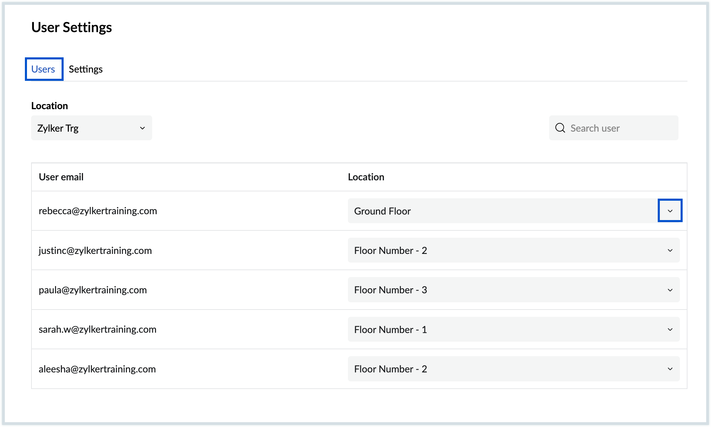The height and width of the screenshot is (427, 711).
Task: Switch to the Users tab
Action: [43, 69]
